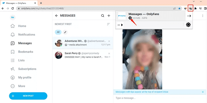
Task: Open Subscriptions in sidebar
Action: pyautogui.click(x=23, y=69)
